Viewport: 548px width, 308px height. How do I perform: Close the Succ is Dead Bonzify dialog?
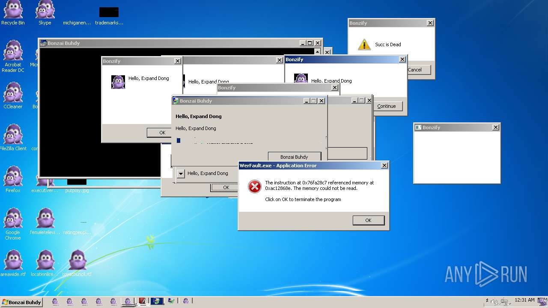[430, 23]
